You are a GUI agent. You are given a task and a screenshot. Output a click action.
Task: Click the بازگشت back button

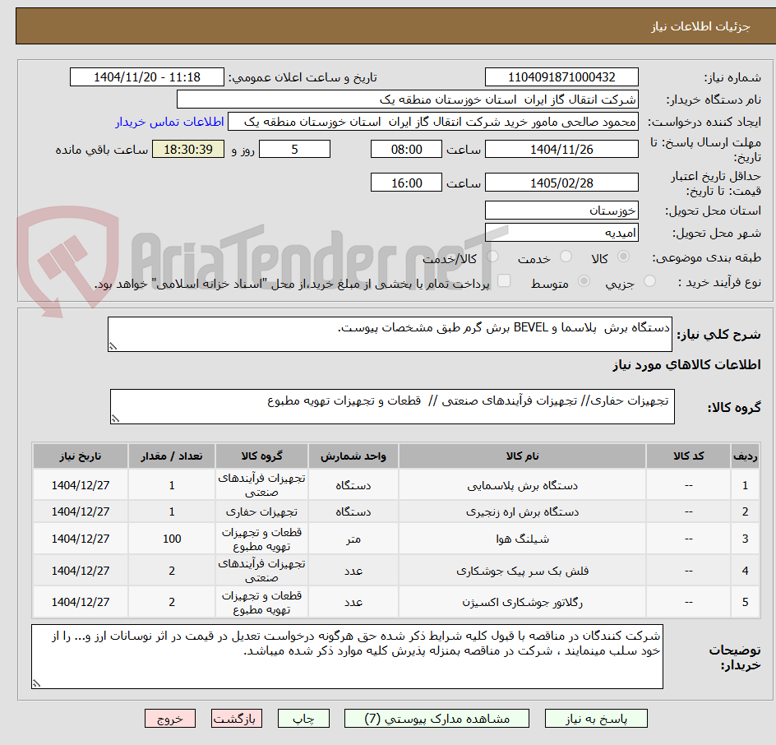point(237,718)
